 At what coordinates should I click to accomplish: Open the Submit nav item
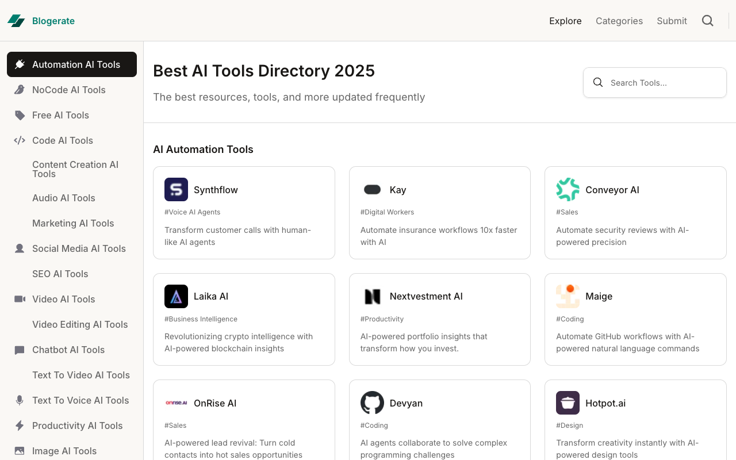click(x=672, y=21)
